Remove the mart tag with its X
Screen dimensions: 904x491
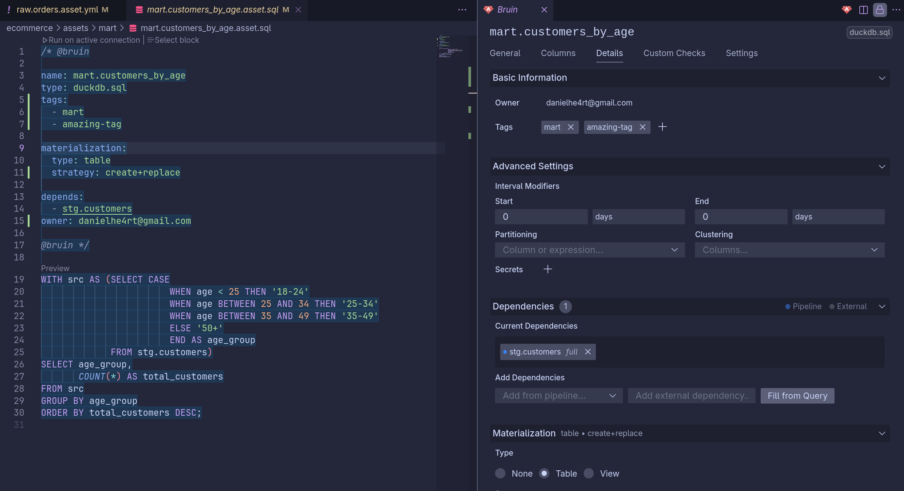pyautogui.click(x=571, y=127)
